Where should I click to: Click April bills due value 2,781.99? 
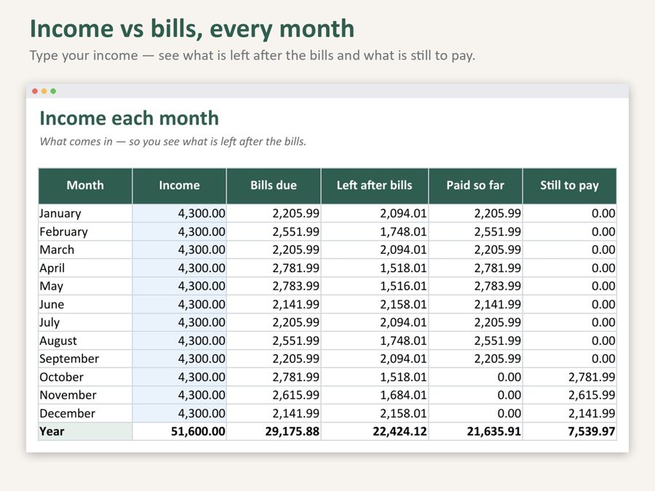tap(274, 268)
